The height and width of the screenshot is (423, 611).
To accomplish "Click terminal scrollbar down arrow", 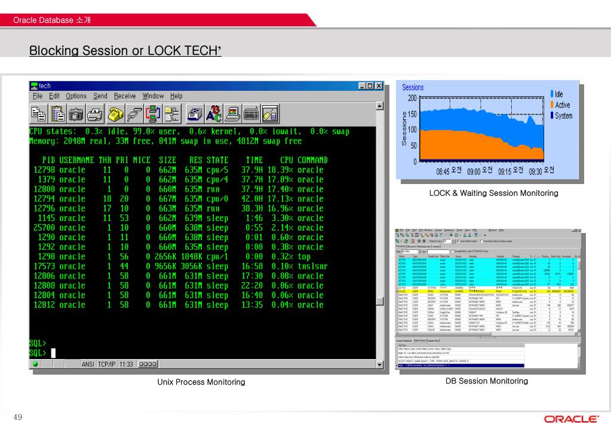I will (379, 364).
